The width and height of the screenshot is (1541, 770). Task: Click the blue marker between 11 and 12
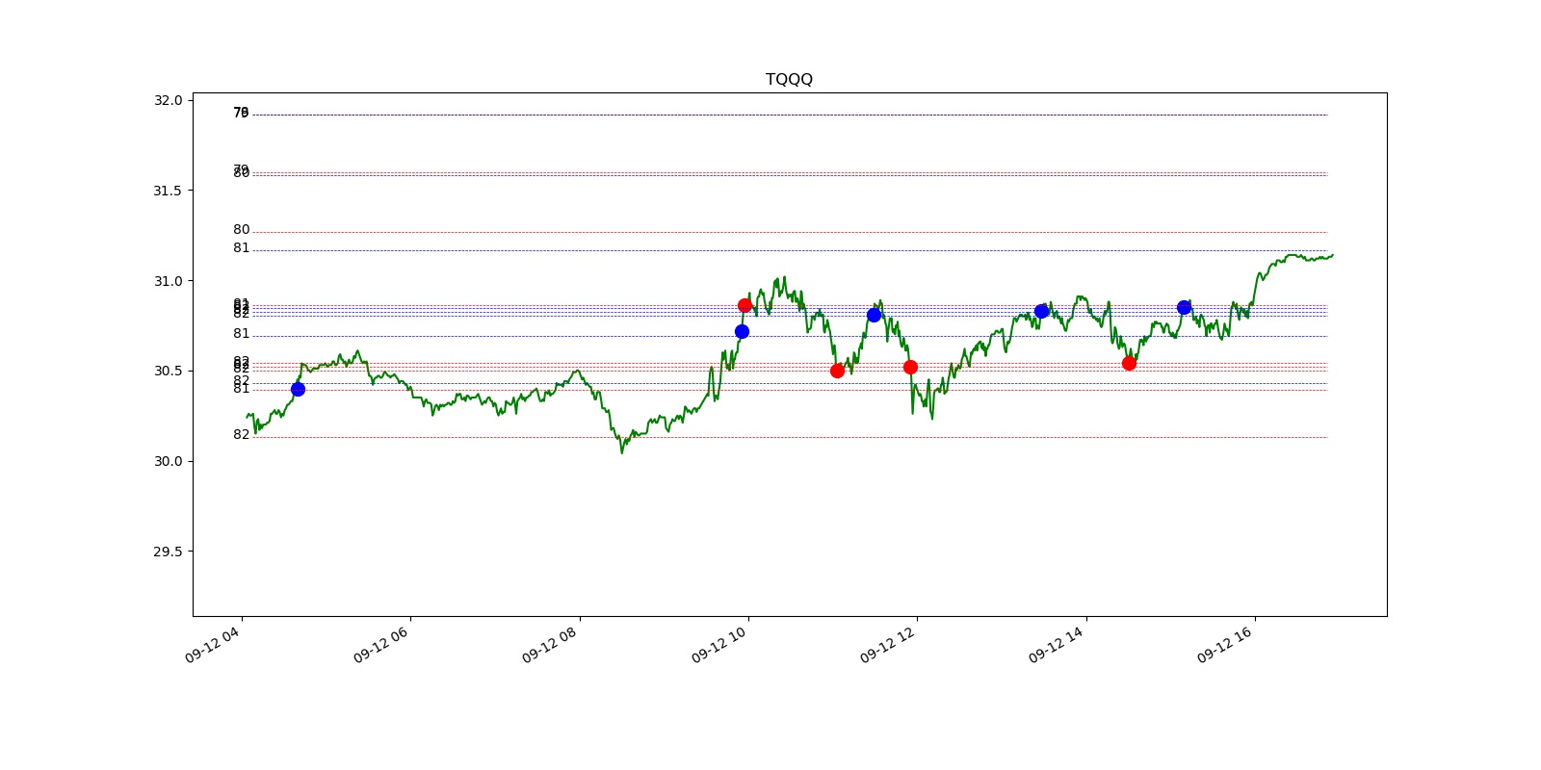pos(874,315)
